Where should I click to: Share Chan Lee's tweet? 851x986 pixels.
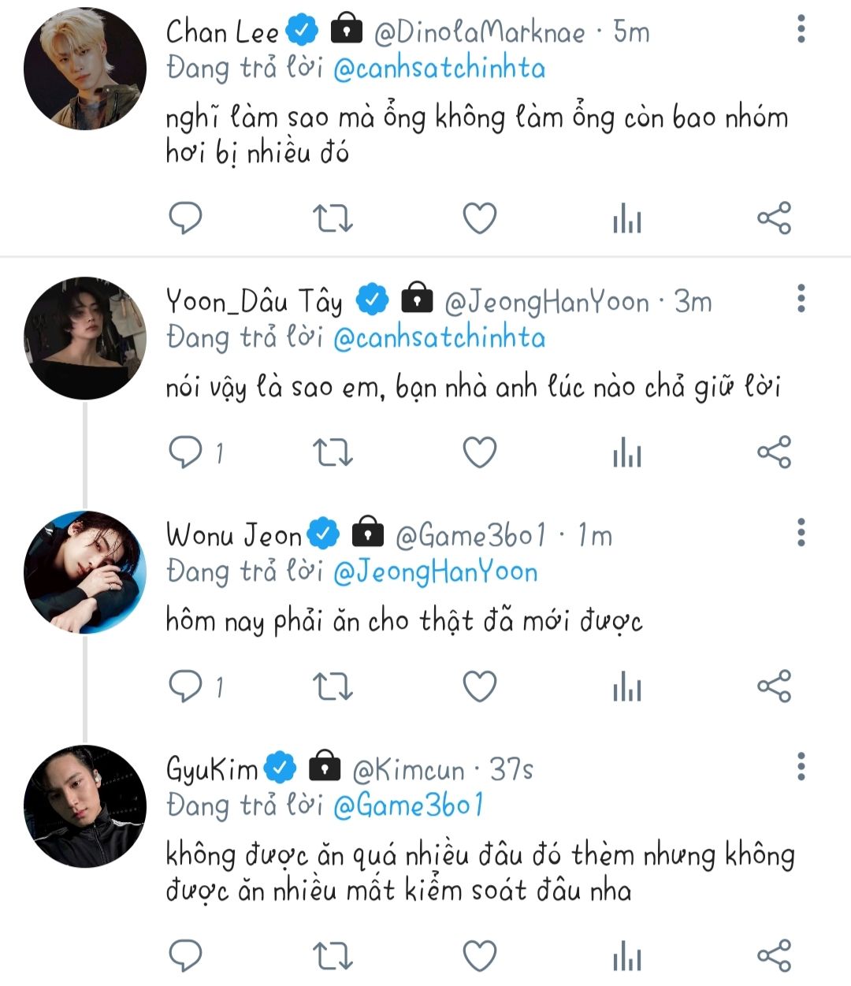pyautogui.click(x=774, y=218)
